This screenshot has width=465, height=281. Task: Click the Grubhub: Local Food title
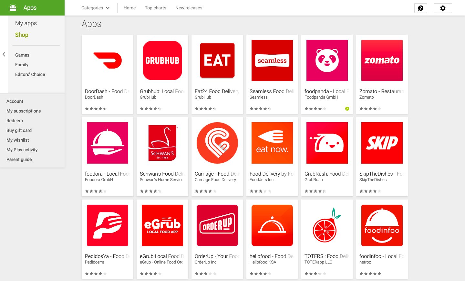(x=162, y=92)
